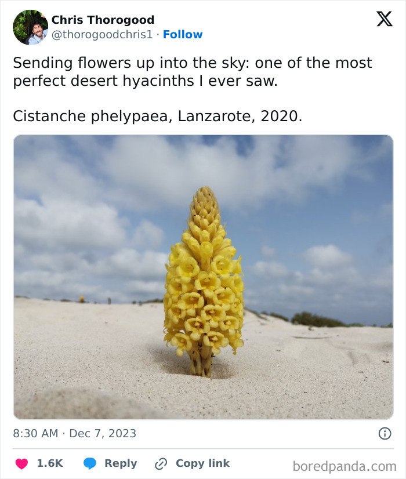406x479 pixels.
Task: Click the X logo icon
Action: [384, 19]
